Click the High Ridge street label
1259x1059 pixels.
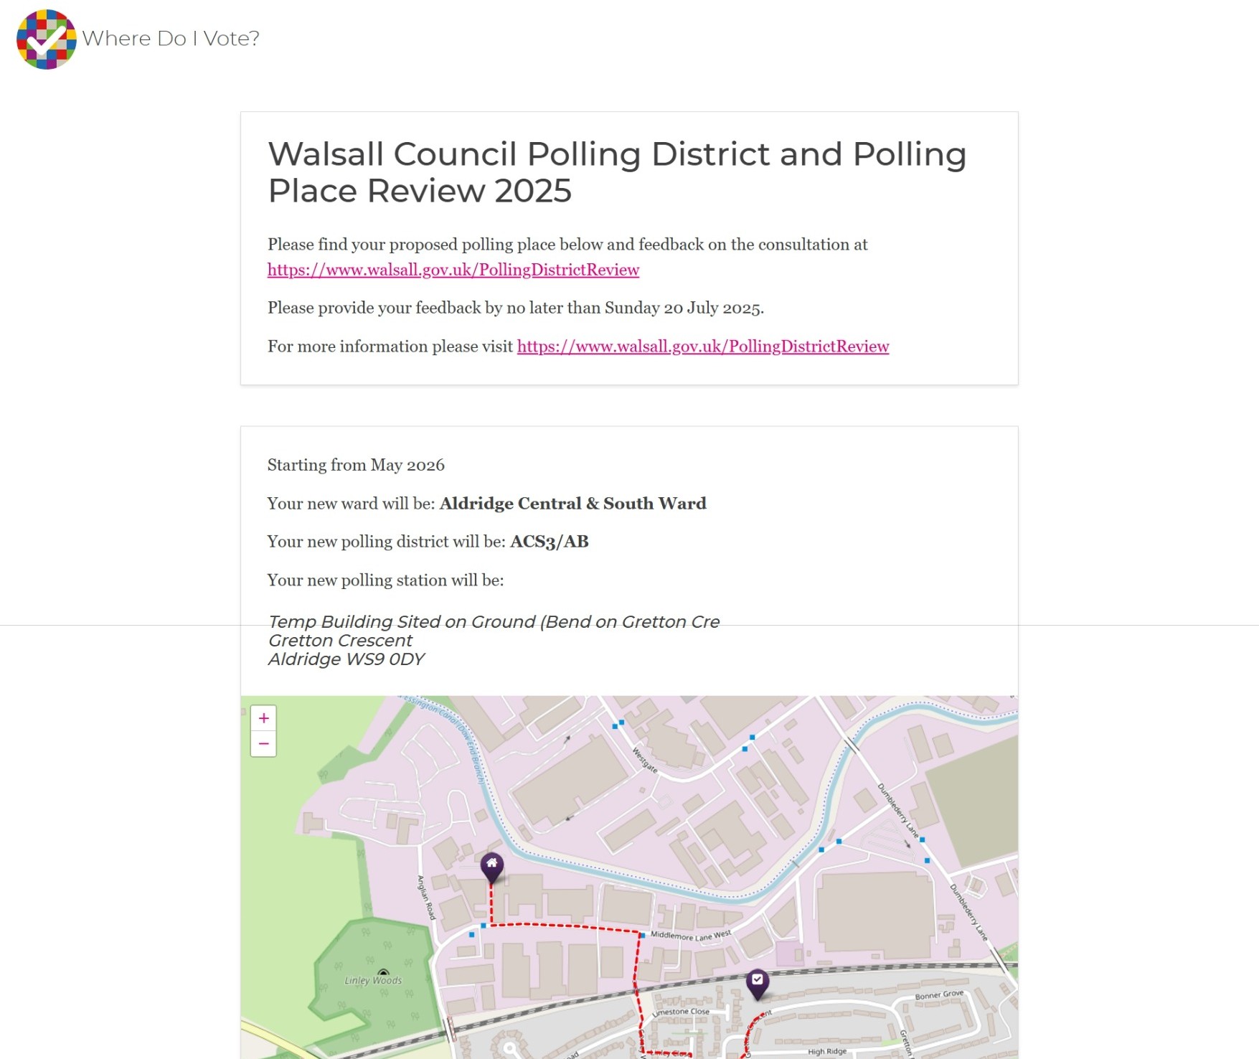(827, 1052)
